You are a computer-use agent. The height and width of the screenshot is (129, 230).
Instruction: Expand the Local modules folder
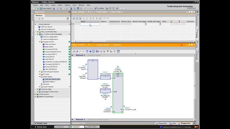(40, 87)
